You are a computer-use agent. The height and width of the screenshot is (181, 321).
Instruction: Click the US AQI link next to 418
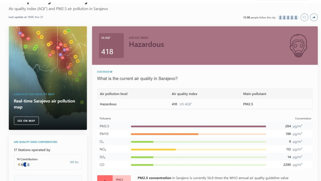186,104
